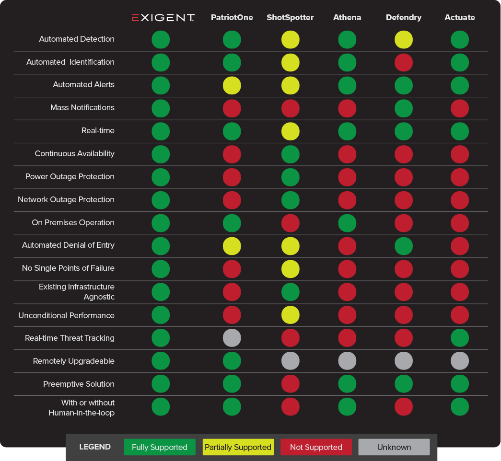Click PatriotOne's yellow dot for Automated Alerts
Viewport: 501px width, 461px height.
[x=232, y=86]
